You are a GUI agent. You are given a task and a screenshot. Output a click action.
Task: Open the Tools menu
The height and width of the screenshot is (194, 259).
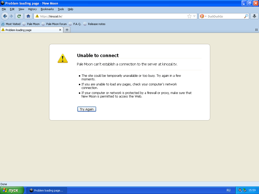61,9
